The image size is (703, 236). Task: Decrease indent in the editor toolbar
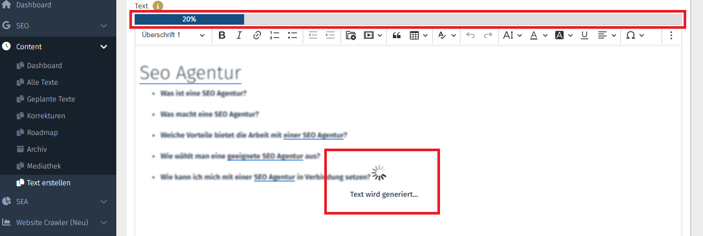coord(313,35)
